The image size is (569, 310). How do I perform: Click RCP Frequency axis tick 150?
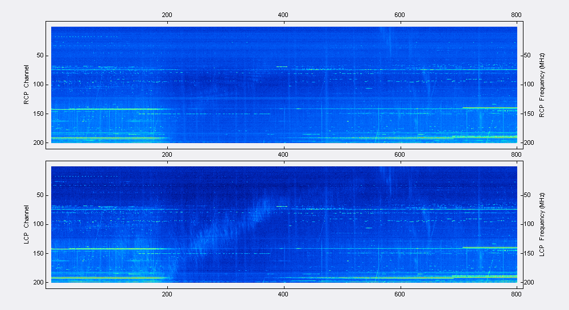(x=529, y=114)
